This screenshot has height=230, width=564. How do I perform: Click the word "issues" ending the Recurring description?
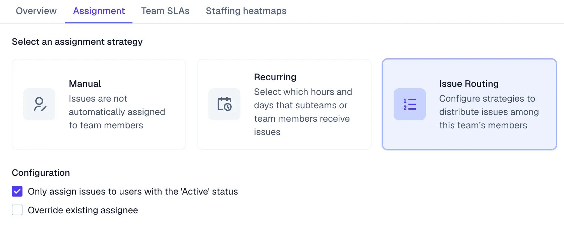click(x=267, y=132)
